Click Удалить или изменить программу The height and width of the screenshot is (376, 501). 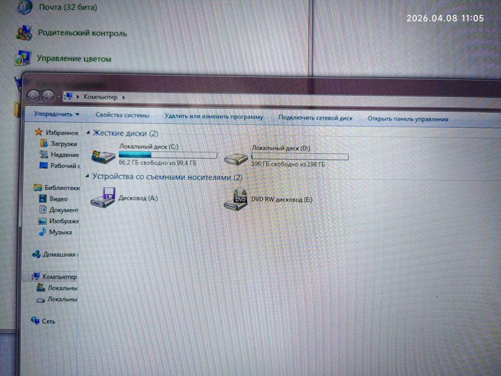click(214, 117)
